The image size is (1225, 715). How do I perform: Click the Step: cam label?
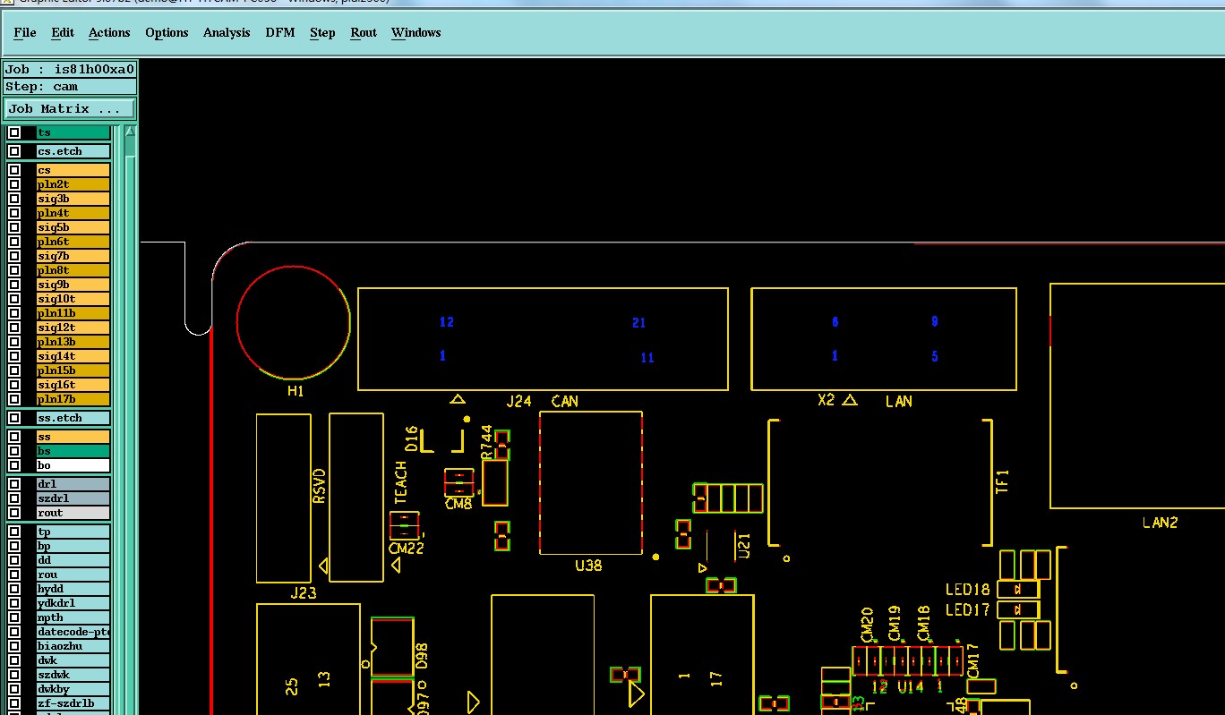(x=70, y=87)
